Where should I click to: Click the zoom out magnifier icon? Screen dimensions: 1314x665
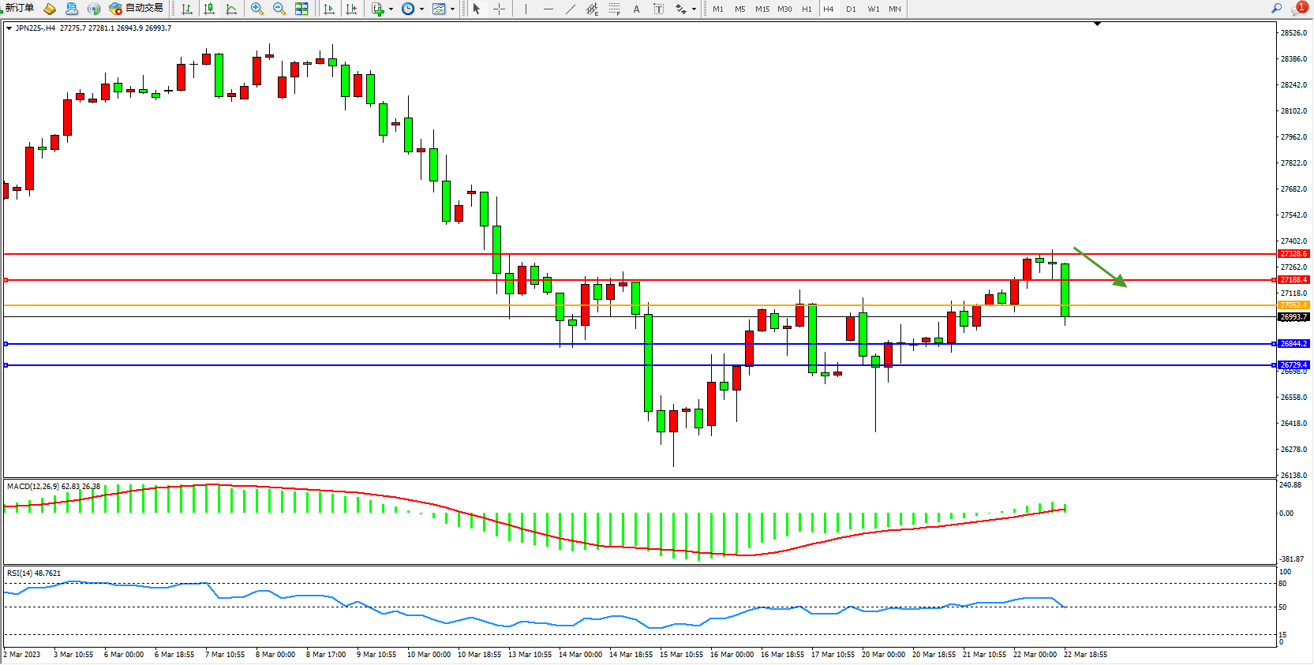point(279,9)
